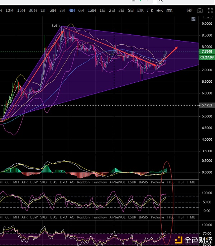This screenshot has width=215, height=246.
Task: Select the 5日 interval
Action: (x=131, y=10)
